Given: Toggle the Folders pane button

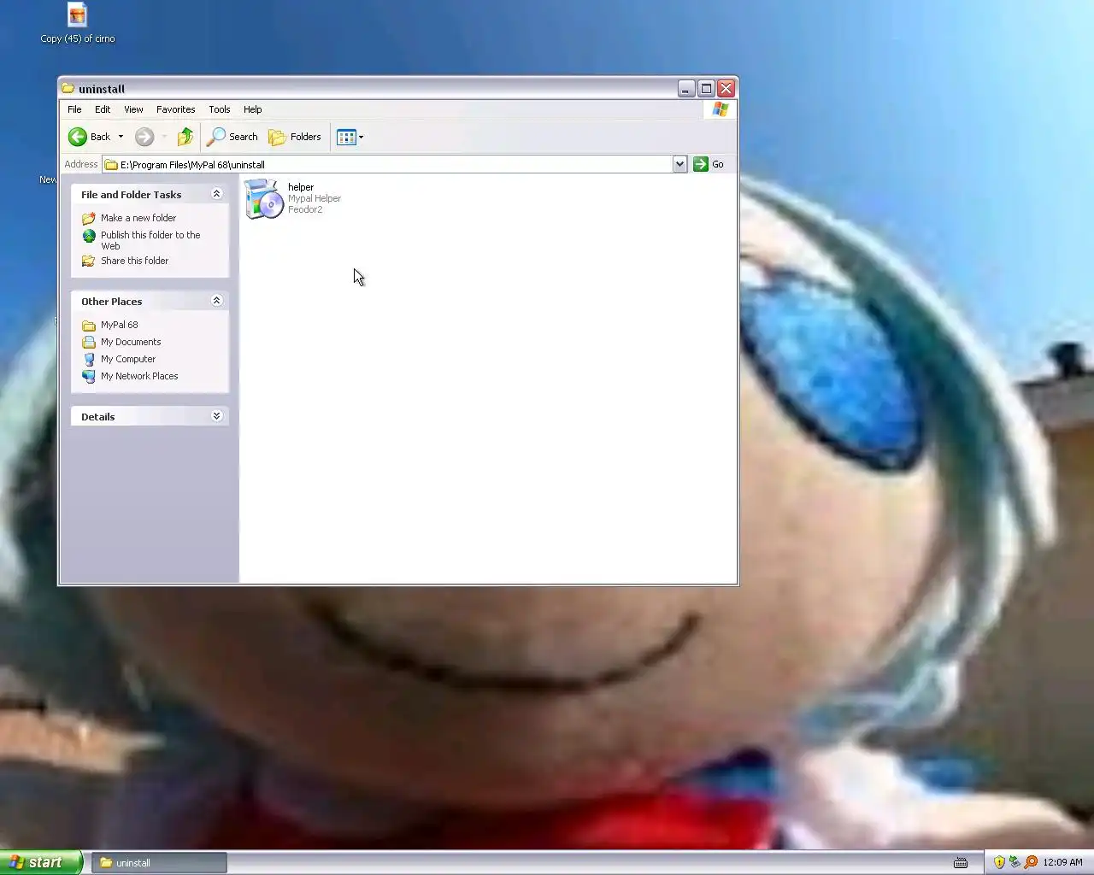Looking at the screenshot, I should [295, 137].
